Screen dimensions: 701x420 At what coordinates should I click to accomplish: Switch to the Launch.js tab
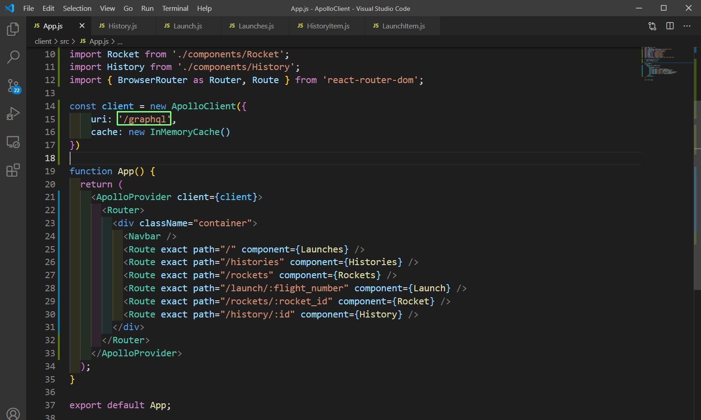click(188, 26)
